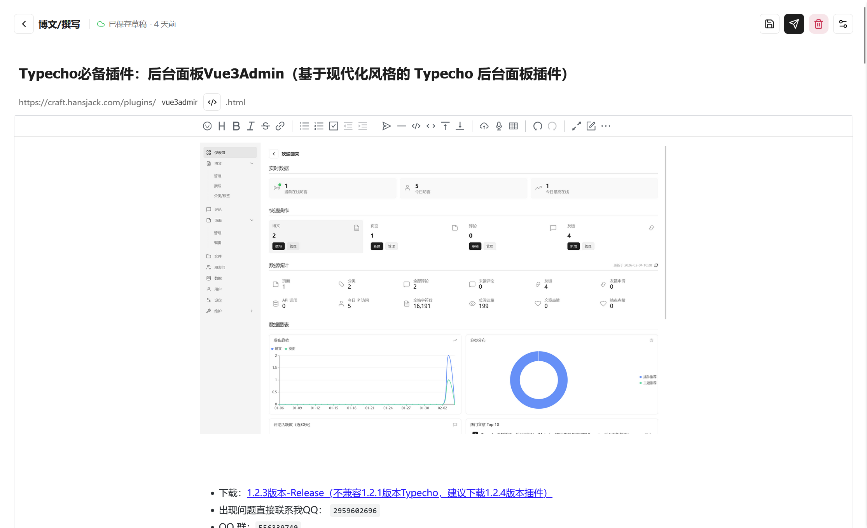The width and height of the screenshot is (867, 528).
Task: Open the heading level dropdown
Action: pyautogui.click(x=222, y=126)
